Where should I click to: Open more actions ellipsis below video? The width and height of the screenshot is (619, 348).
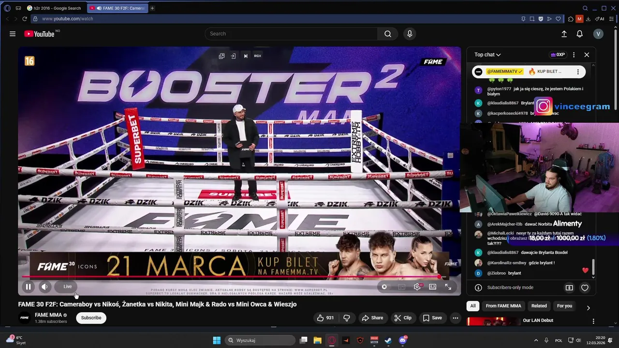[456, 318]
